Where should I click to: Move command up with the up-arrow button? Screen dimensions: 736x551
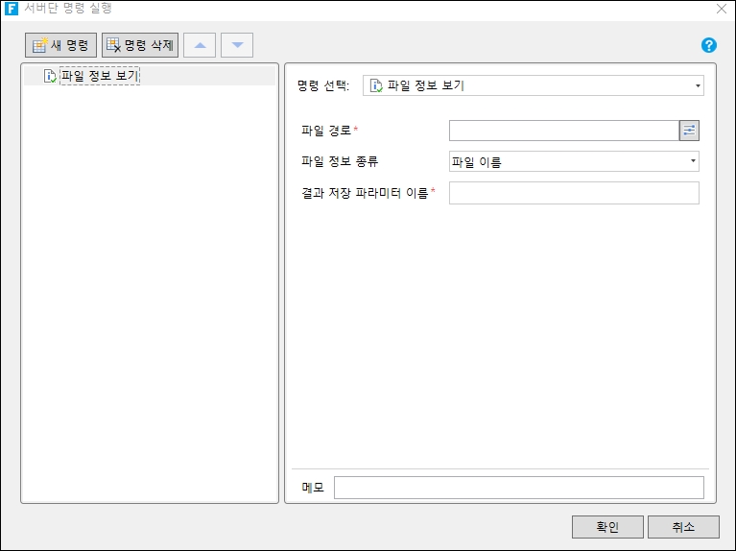click(x=200, y=45)
